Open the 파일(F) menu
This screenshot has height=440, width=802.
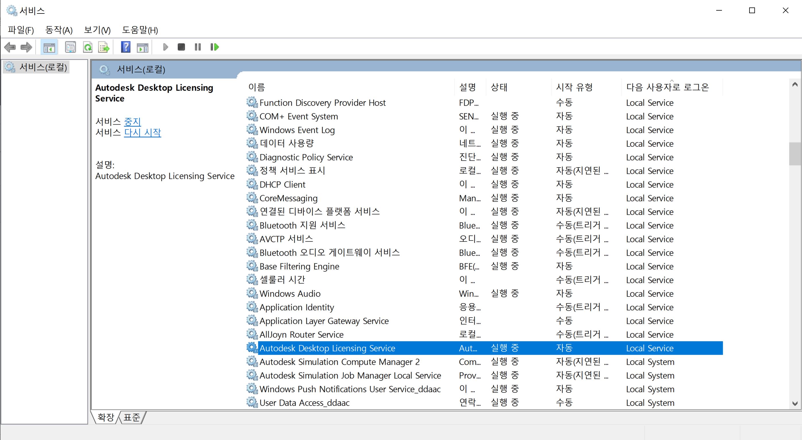(x=21, y=30)
